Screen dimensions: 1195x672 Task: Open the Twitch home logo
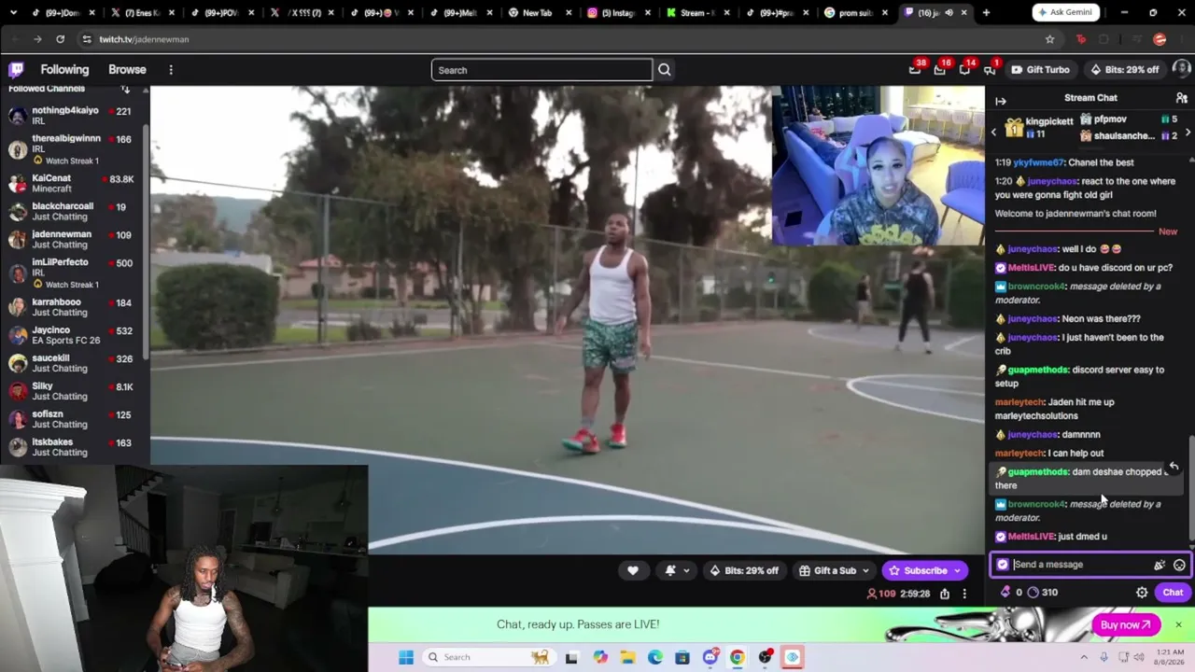pos(17,70)
